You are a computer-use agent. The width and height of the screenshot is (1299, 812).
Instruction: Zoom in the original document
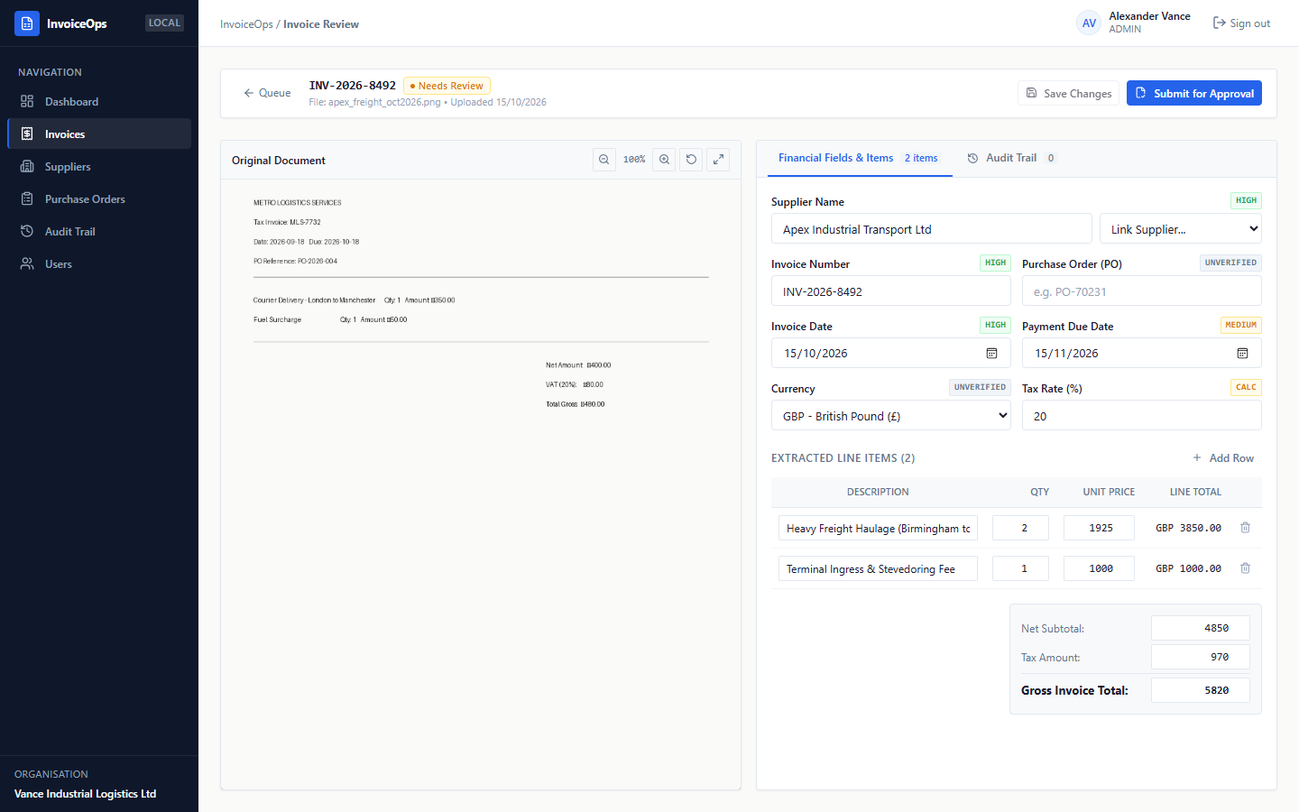(x=664, y=160)
